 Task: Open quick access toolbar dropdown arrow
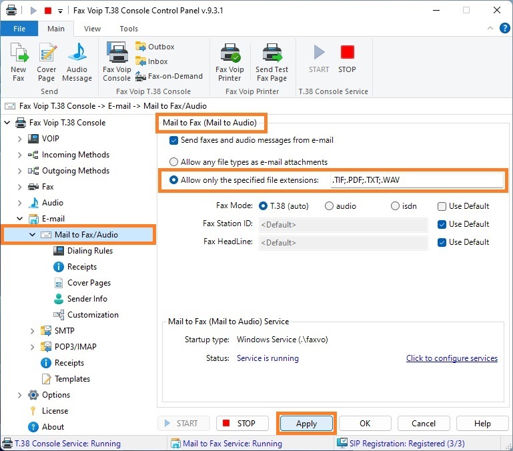60,11
